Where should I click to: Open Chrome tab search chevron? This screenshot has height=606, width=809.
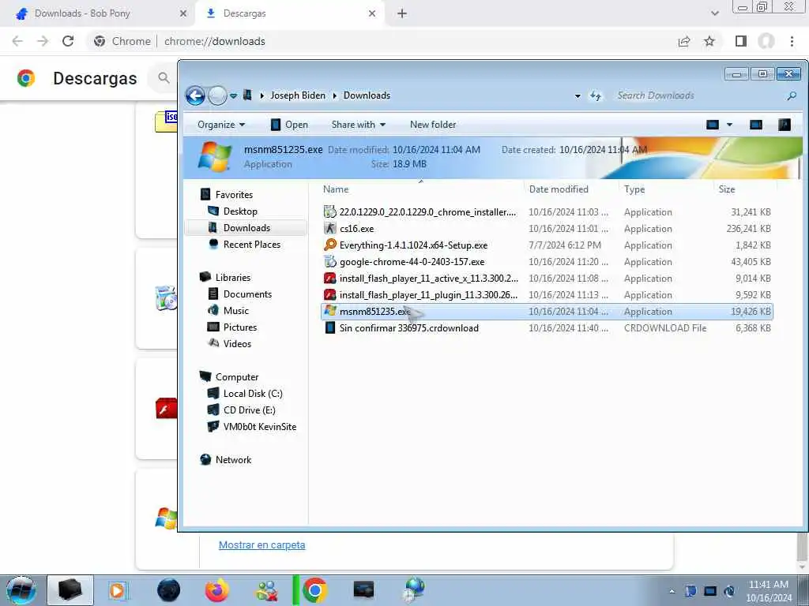(x=714, y=13)
